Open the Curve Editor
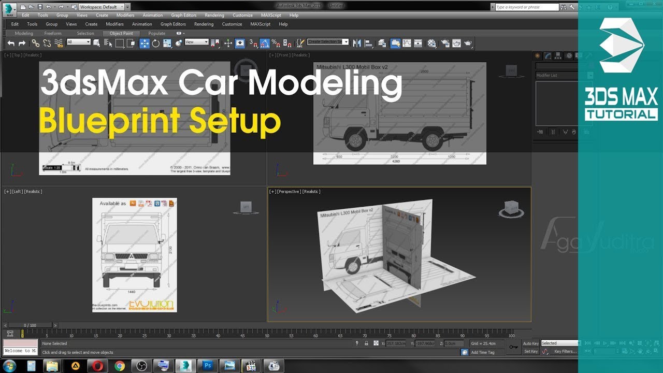The height and width of the screenshot is (373, 663). tap(407, 44)
